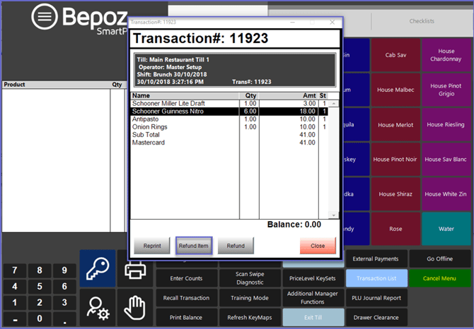Click the Reprint button

point(151,246)
